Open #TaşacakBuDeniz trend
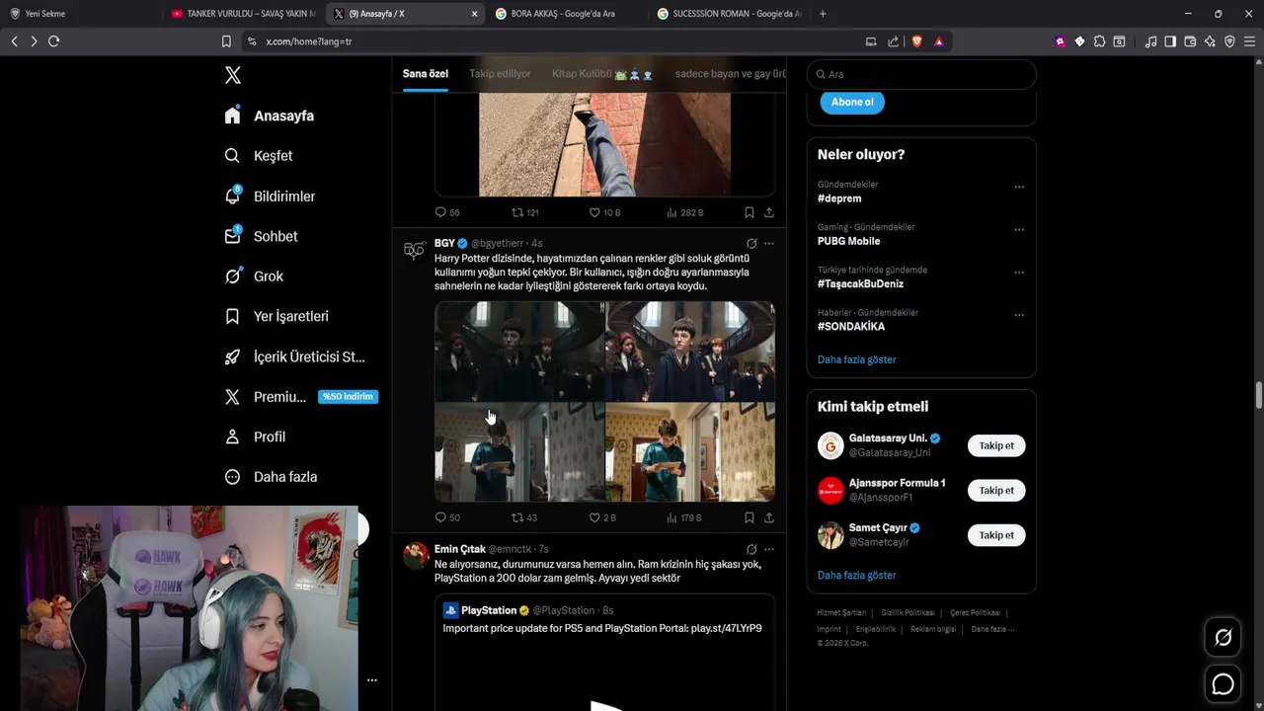 (860, 283)
